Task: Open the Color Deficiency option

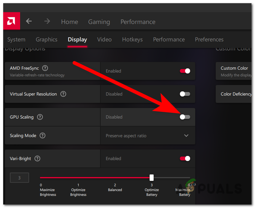Action: [234, 94]
